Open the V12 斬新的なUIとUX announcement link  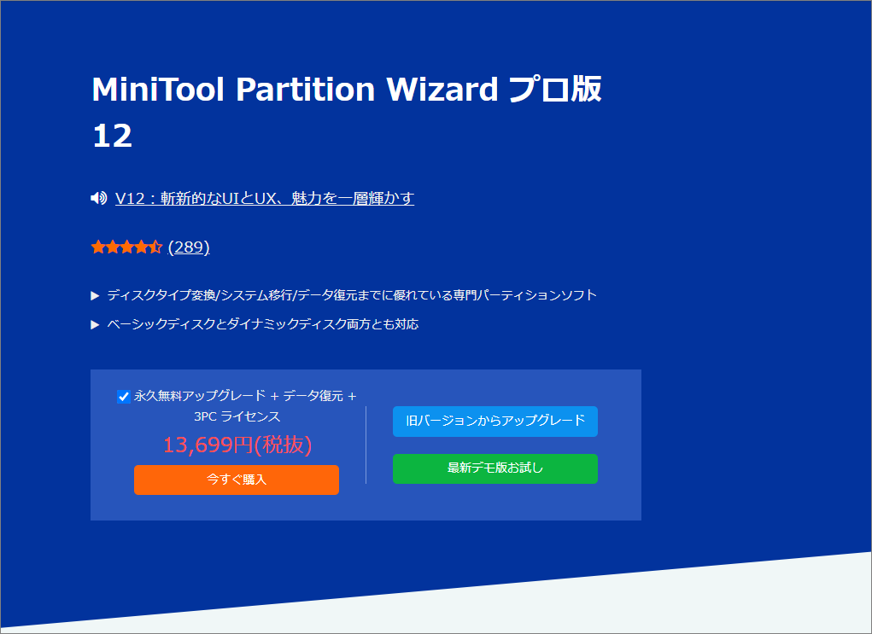(x=264, y=198)
